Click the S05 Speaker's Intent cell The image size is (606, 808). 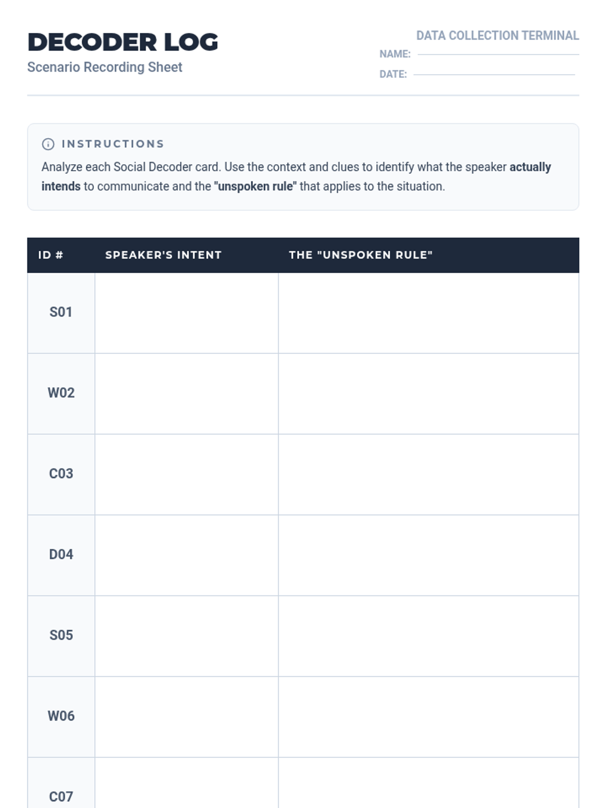click(x=186, y=636)
